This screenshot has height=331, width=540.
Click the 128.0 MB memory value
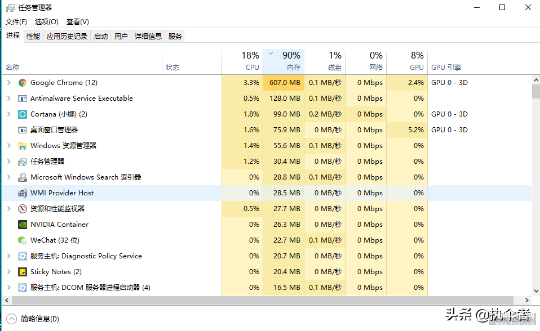tap(285, 99)
